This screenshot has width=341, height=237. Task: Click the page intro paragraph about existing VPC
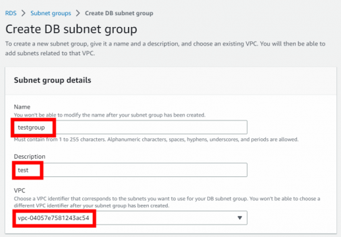click(165, 49)
